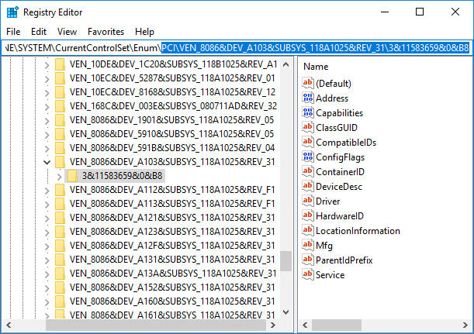Click tree pane scroll down arrow
474x334 pixels.
pyautogui.click(x=286, y=312)
